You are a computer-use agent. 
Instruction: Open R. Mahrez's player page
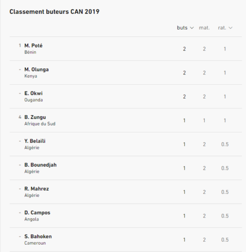pyautogui.click(x=36, y=189)
